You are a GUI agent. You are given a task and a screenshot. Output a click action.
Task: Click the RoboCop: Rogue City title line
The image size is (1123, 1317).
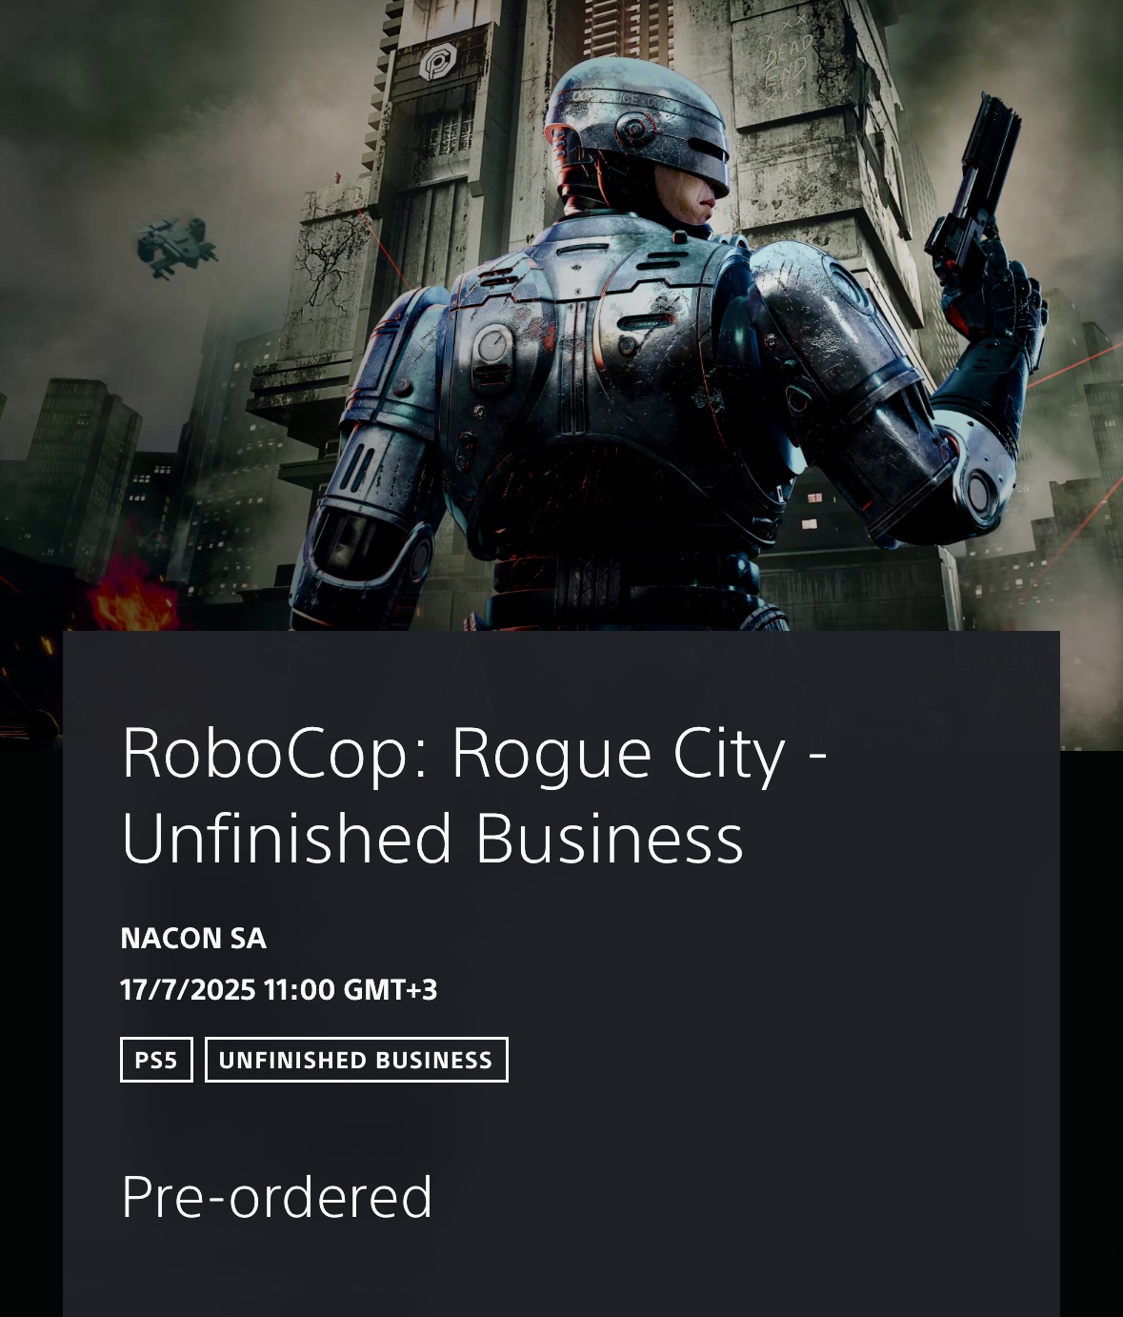pos(473,753)
